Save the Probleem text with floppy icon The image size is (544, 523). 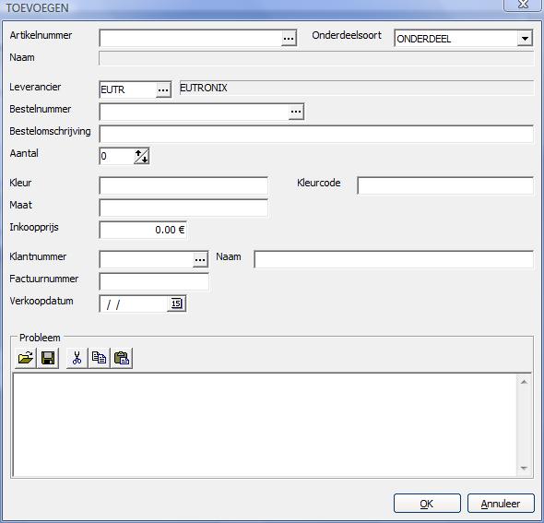[48, 358]
